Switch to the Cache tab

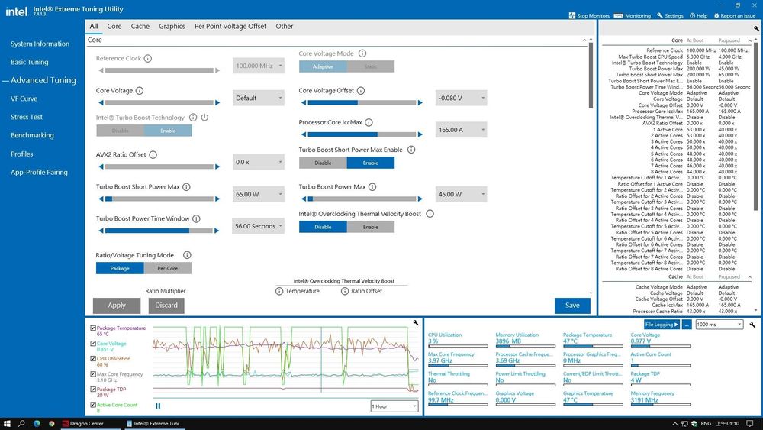point(140,26)
